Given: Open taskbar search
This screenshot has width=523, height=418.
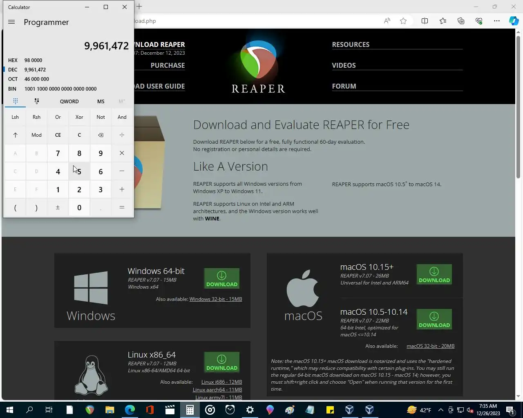Looking at the screenshot, I should click(x=29, y=410).
